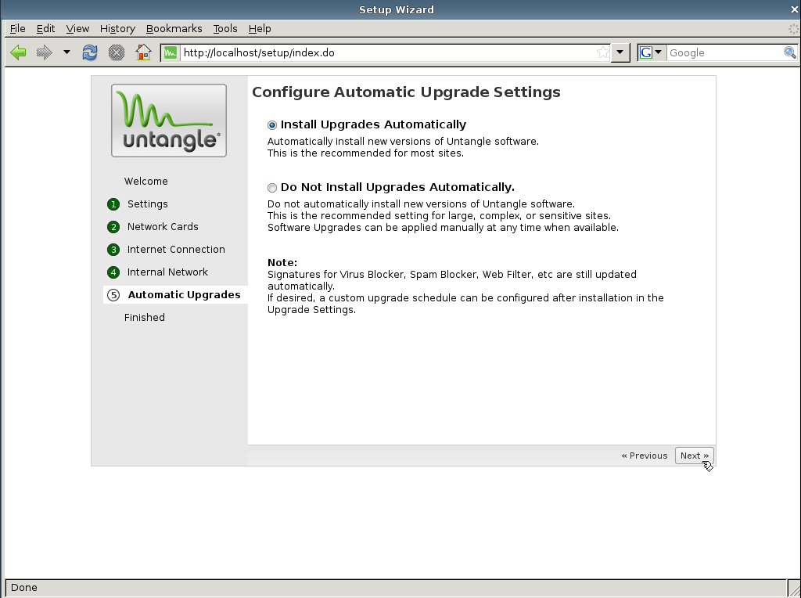Bookmark this page with the star icon
The width and height of the screenshot is (801, 598).
point(603,52)
